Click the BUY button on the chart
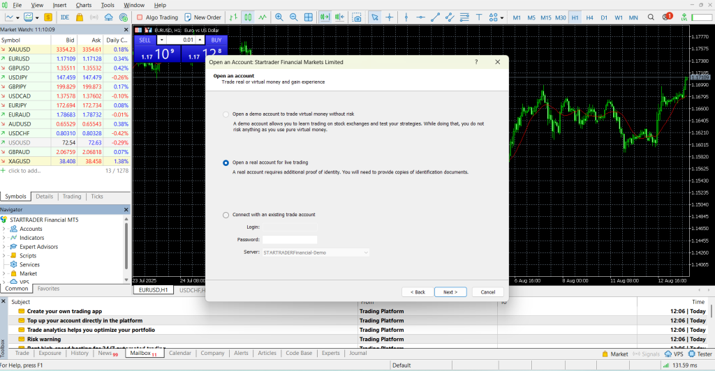 coord(216,40)
